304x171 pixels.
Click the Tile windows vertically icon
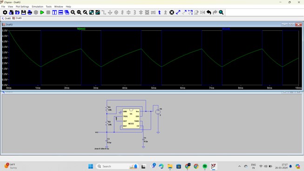tap(54, 13)
